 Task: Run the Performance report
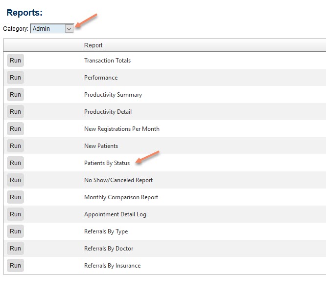tap(15, 77)
